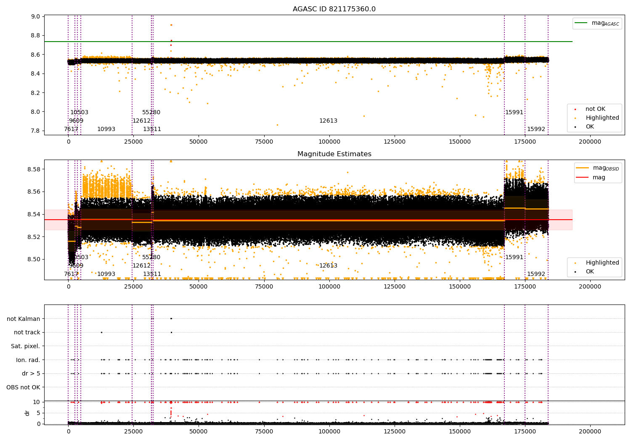
Task: Select OBSID label 55280 in AGASC ID plot
Action: 151,113
